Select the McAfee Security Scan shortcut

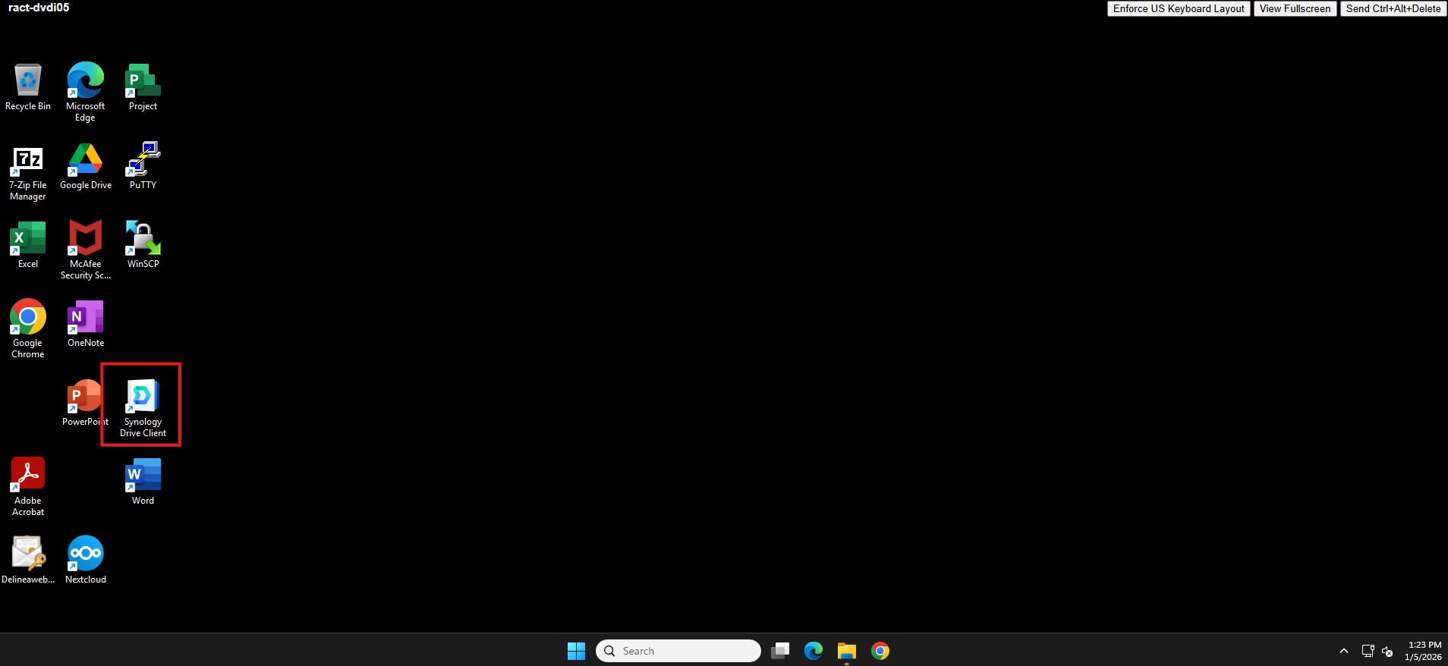(86, 250)
